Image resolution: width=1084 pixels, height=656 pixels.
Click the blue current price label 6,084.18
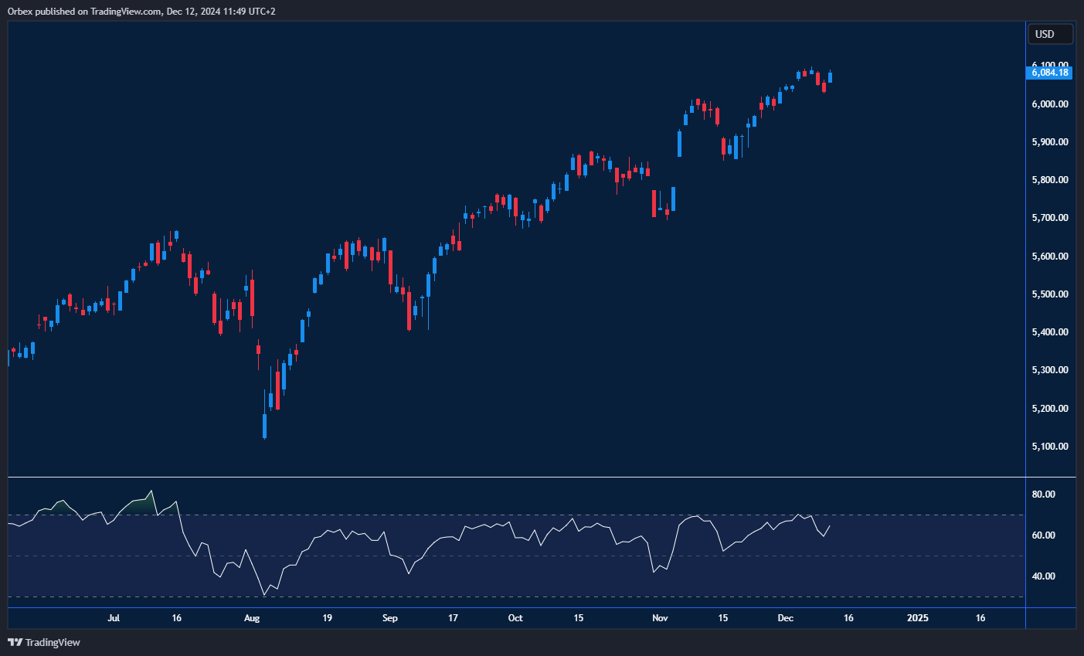(x=1049, y=72)
